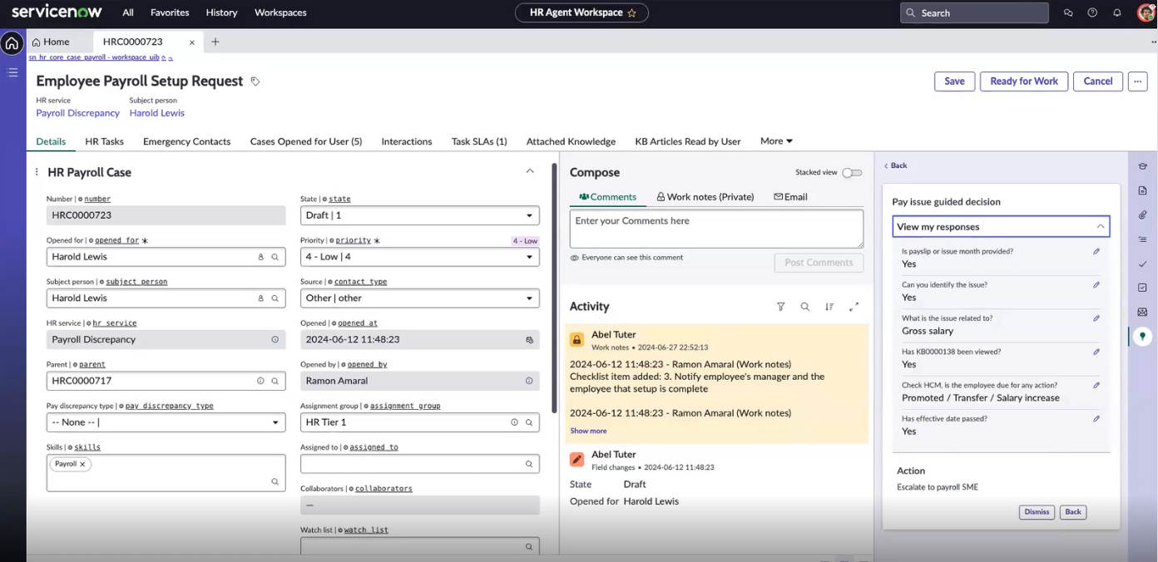Open the attachments paperclip icon in right sidebar
Image resolution: width=1158 pixels, height=562 pixels.
pos(1143,214)
